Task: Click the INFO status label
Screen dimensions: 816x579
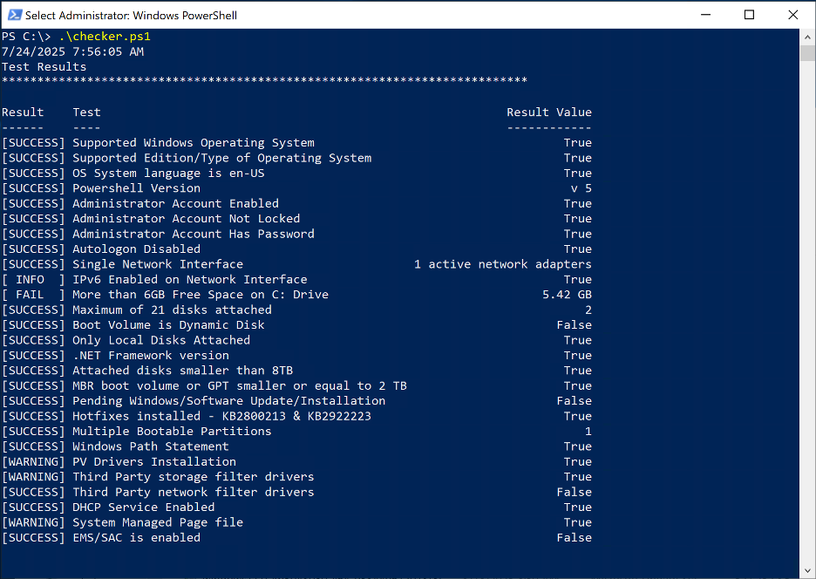Action: (33, 280)
